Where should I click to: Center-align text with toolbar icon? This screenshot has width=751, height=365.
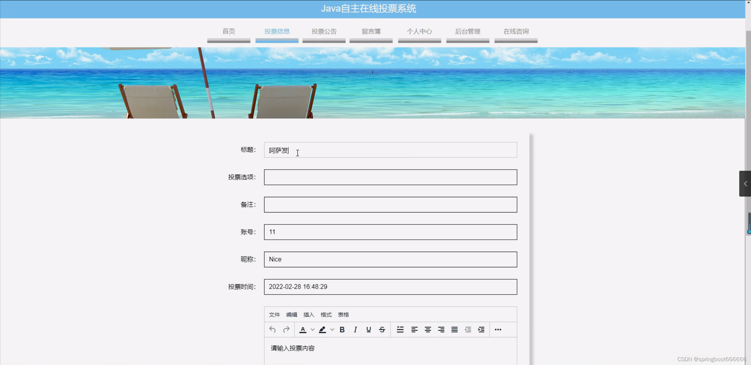pyautogui.click(x=428, y=329)
